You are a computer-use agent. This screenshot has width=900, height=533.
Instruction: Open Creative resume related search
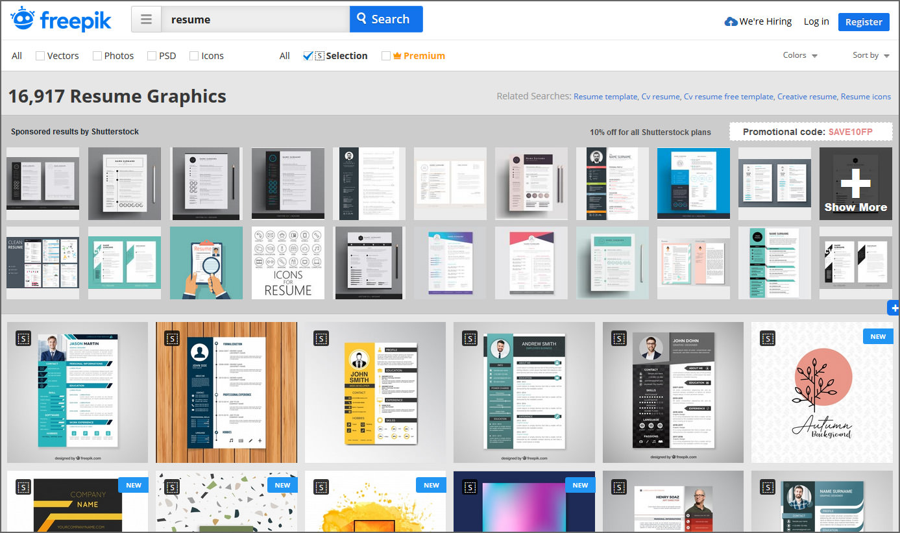pyautogui.click(x=807, y=97)
